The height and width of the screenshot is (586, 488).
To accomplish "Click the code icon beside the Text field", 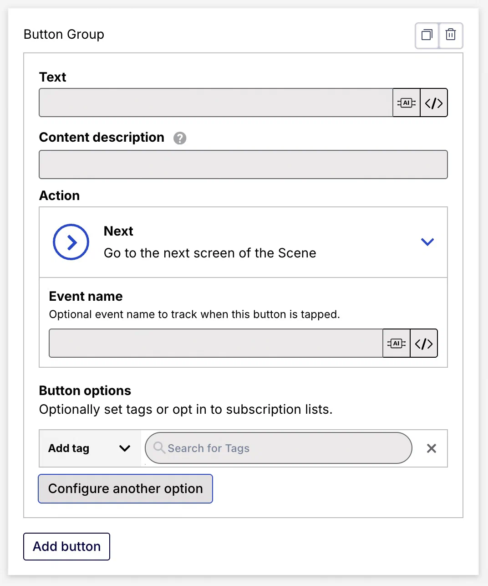I will 434,103.
